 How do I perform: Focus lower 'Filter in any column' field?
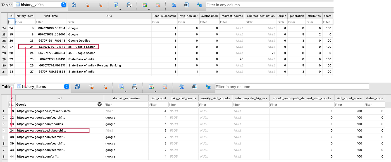pos(292,87)
